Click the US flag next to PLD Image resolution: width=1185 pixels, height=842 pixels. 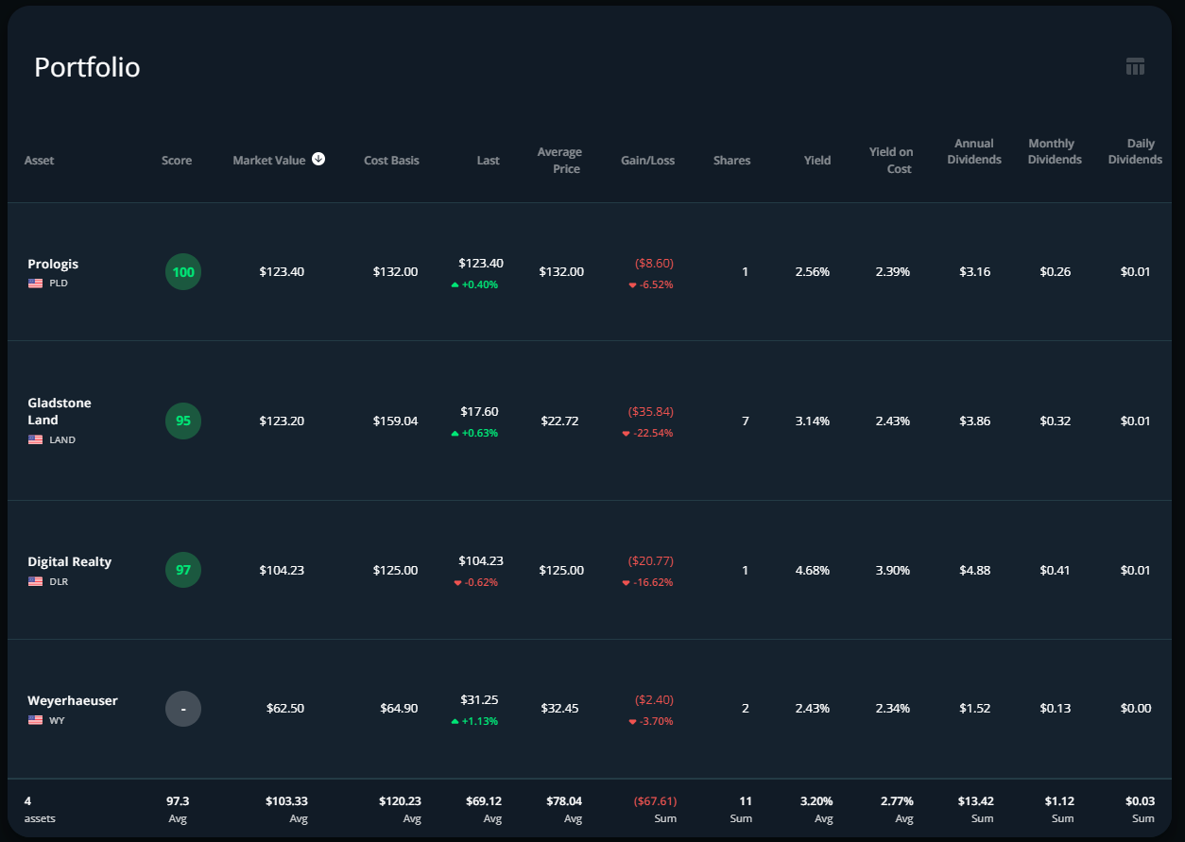click(35, 283)
